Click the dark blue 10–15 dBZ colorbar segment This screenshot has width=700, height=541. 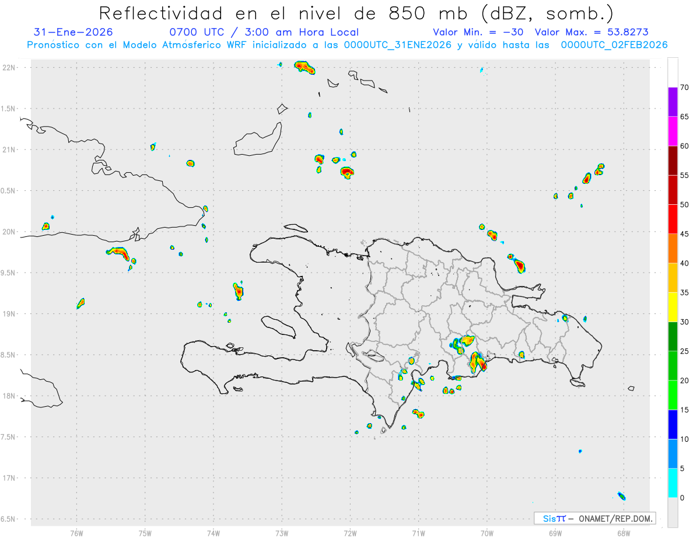[673, 425]
